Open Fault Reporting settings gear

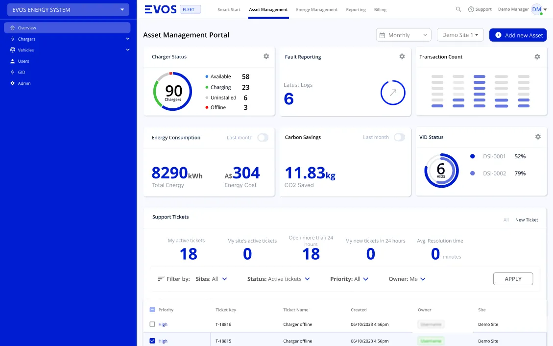pyautogui.click(x=402, y=56)
